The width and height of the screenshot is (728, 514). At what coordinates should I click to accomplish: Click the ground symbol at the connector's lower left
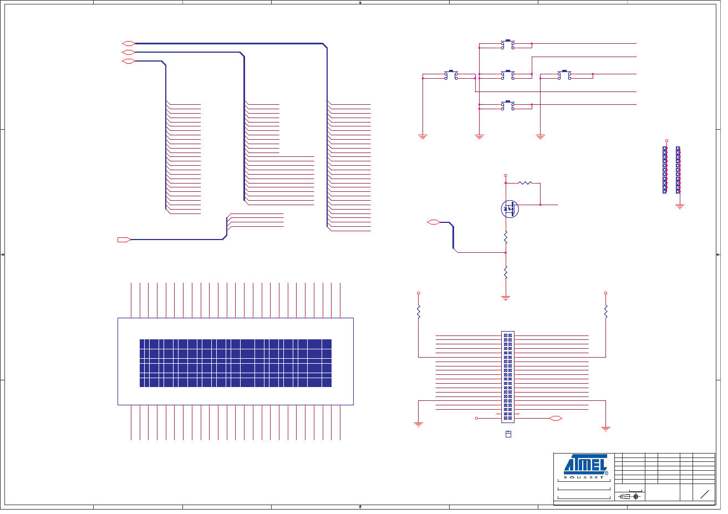point(419,424)
